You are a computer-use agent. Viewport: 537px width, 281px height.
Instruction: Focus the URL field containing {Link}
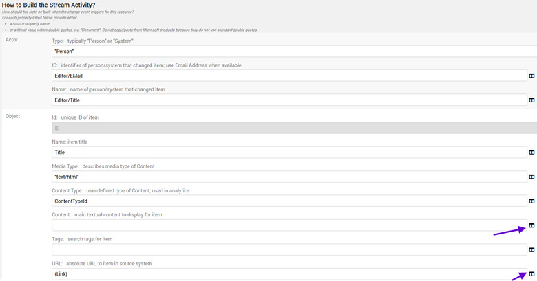(x=289, y=274)
